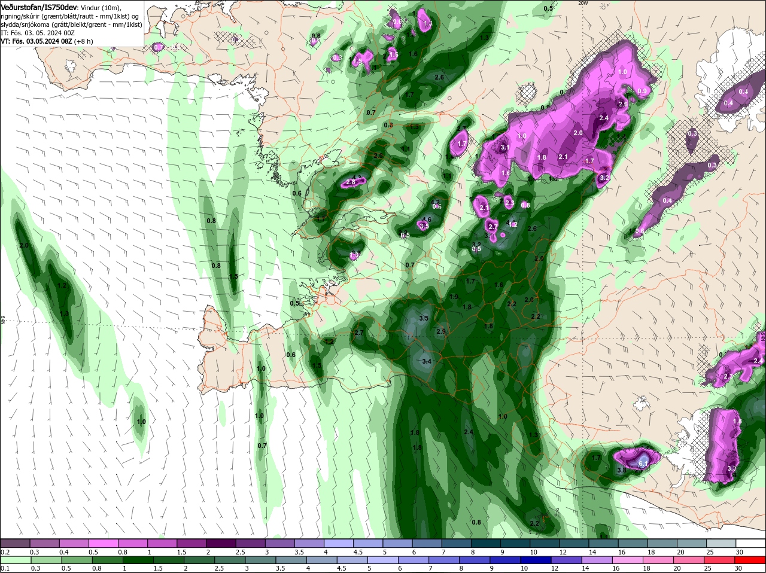The height and width of the screenshot is (573, 766).
Task: Pick the crimson 25 swatch, lower legend row
Action: [x=721, y=560]
